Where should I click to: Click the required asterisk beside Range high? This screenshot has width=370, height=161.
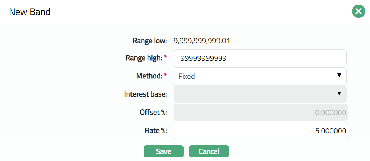click(165, 57)
